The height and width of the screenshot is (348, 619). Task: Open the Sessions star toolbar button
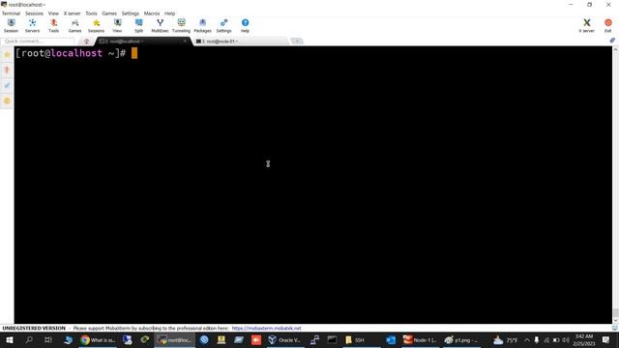tap(97, 26)
